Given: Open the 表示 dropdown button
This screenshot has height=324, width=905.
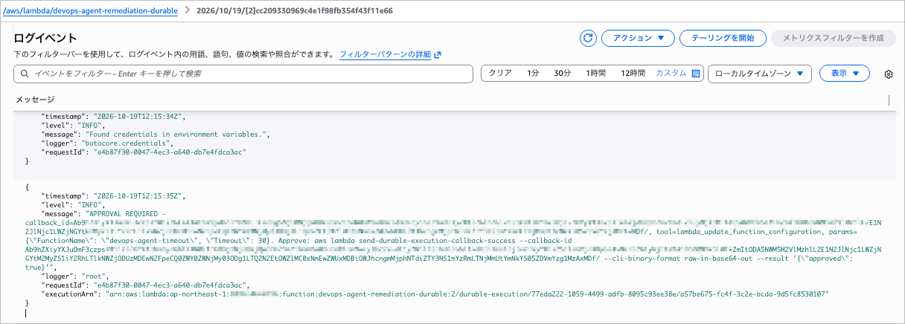Looking at the screenshot, I should [x=844, y=74].
